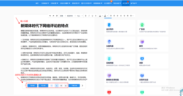Open font color dropdown arrow
The image size is (183, 96).
[x=102, y=16]
